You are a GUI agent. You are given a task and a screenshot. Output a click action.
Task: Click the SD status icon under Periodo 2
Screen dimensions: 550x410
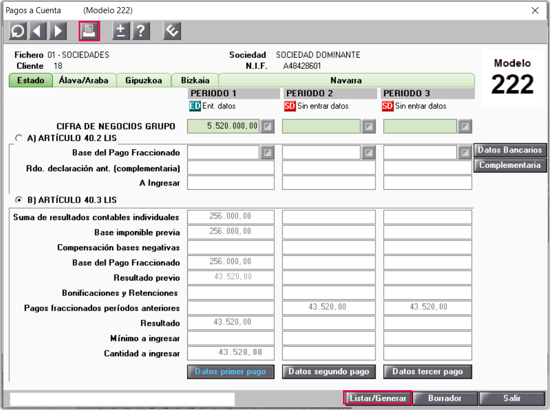point(290,106)
